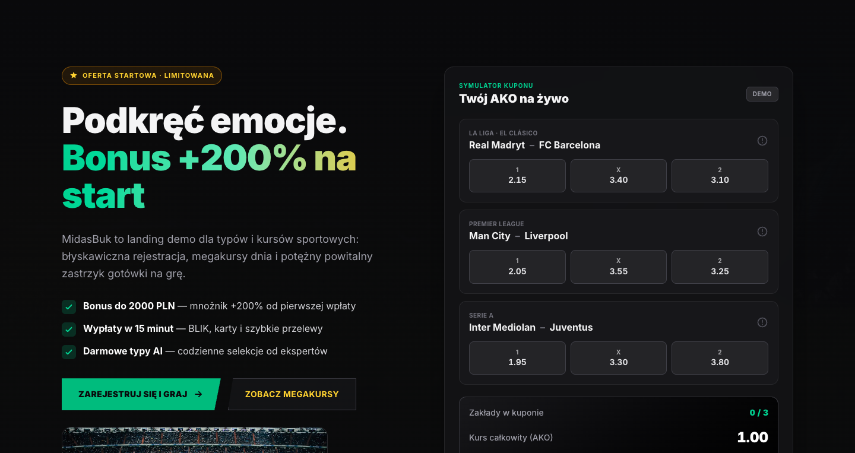This screenshot has width=855, height=453.
Task: Click info icon for Inter Mediolan match
Action: pos(762,322)
